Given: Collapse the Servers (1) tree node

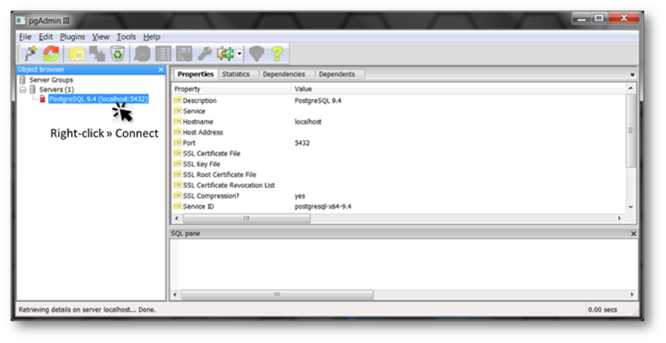Looking at the screenshot, I should [x=23, y=89].
